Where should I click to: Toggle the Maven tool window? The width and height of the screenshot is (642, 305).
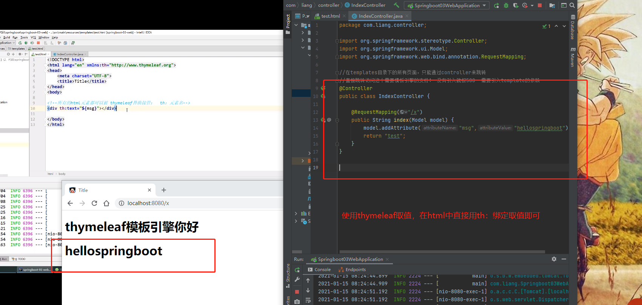coord(573,57)
